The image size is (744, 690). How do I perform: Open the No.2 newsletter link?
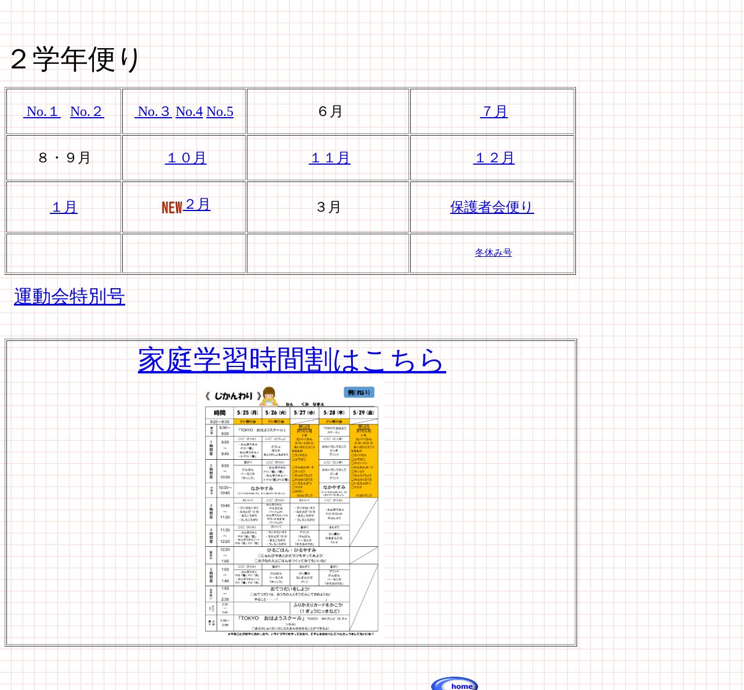[x=87, y=111]
